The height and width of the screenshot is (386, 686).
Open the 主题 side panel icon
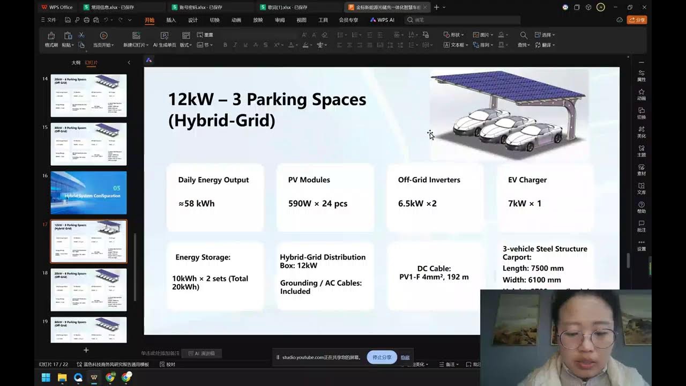pyautogui.click(x=642, y=151)
